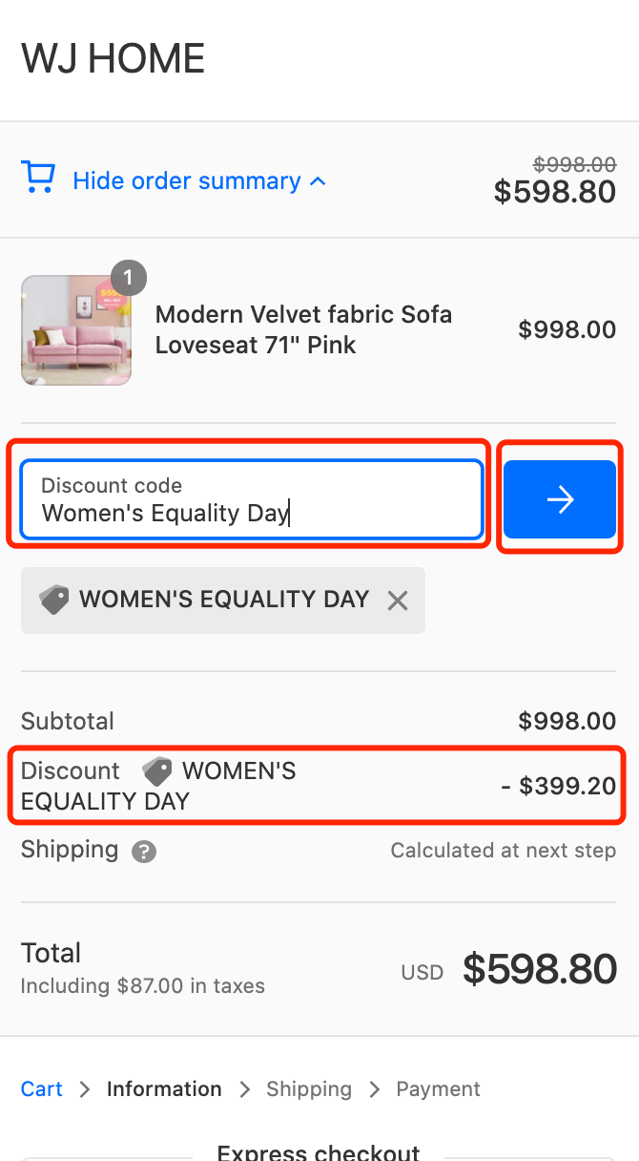This screenshot has width=639, height=1161.
Task: Click the quantity badge on the sofa image
Action: click(129, 279)
